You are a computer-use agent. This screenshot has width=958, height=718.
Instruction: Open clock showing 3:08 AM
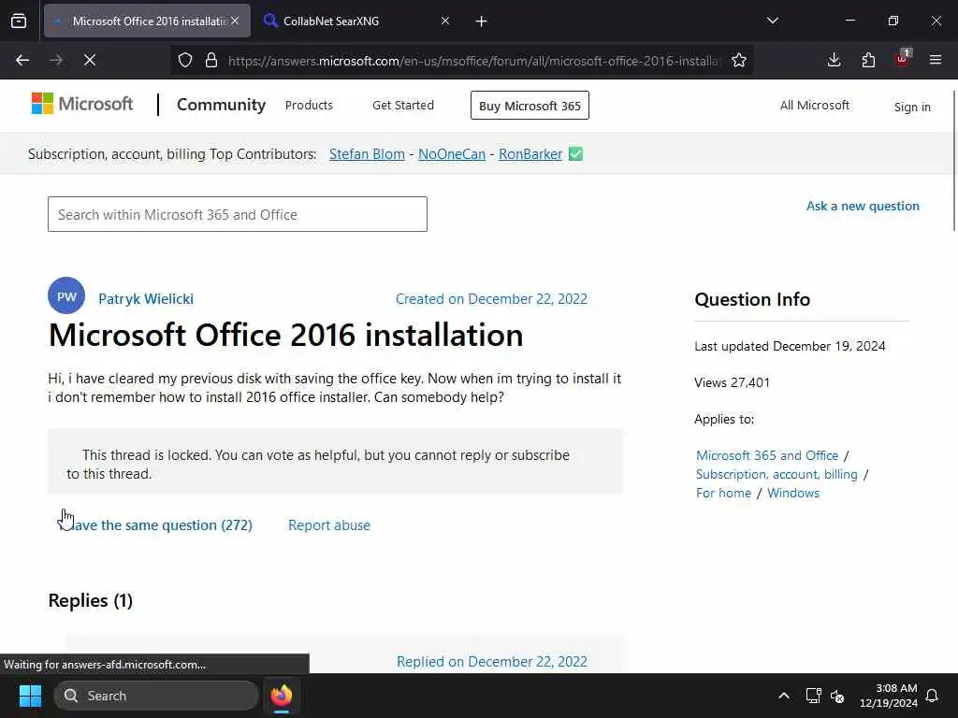pos(889,696)
